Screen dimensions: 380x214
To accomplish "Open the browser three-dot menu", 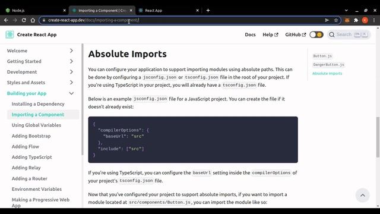I will pyautogui.click(x=374, y=20).
